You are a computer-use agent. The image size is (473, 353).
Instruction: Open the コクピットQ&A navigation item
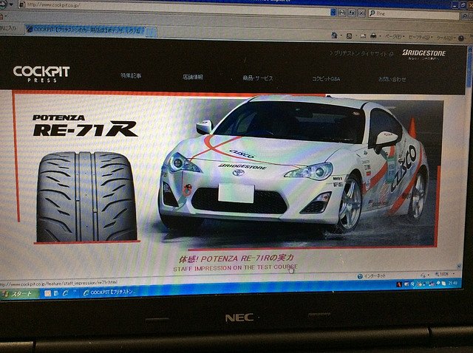326,79
